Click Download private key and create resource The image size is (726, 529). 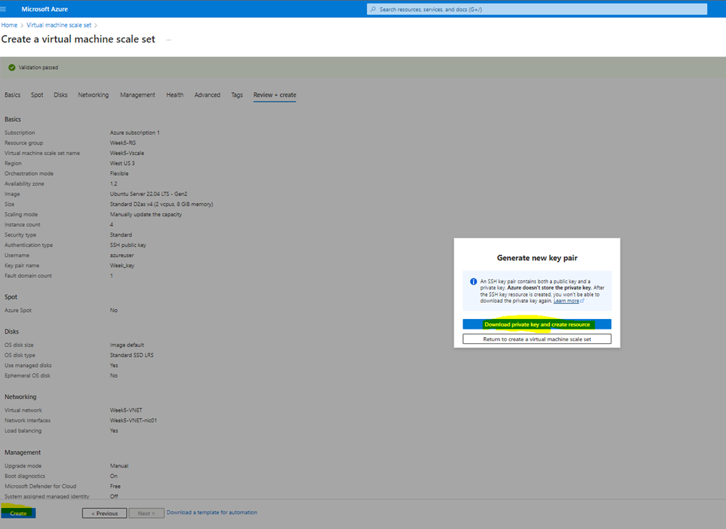tap(537, 324)
